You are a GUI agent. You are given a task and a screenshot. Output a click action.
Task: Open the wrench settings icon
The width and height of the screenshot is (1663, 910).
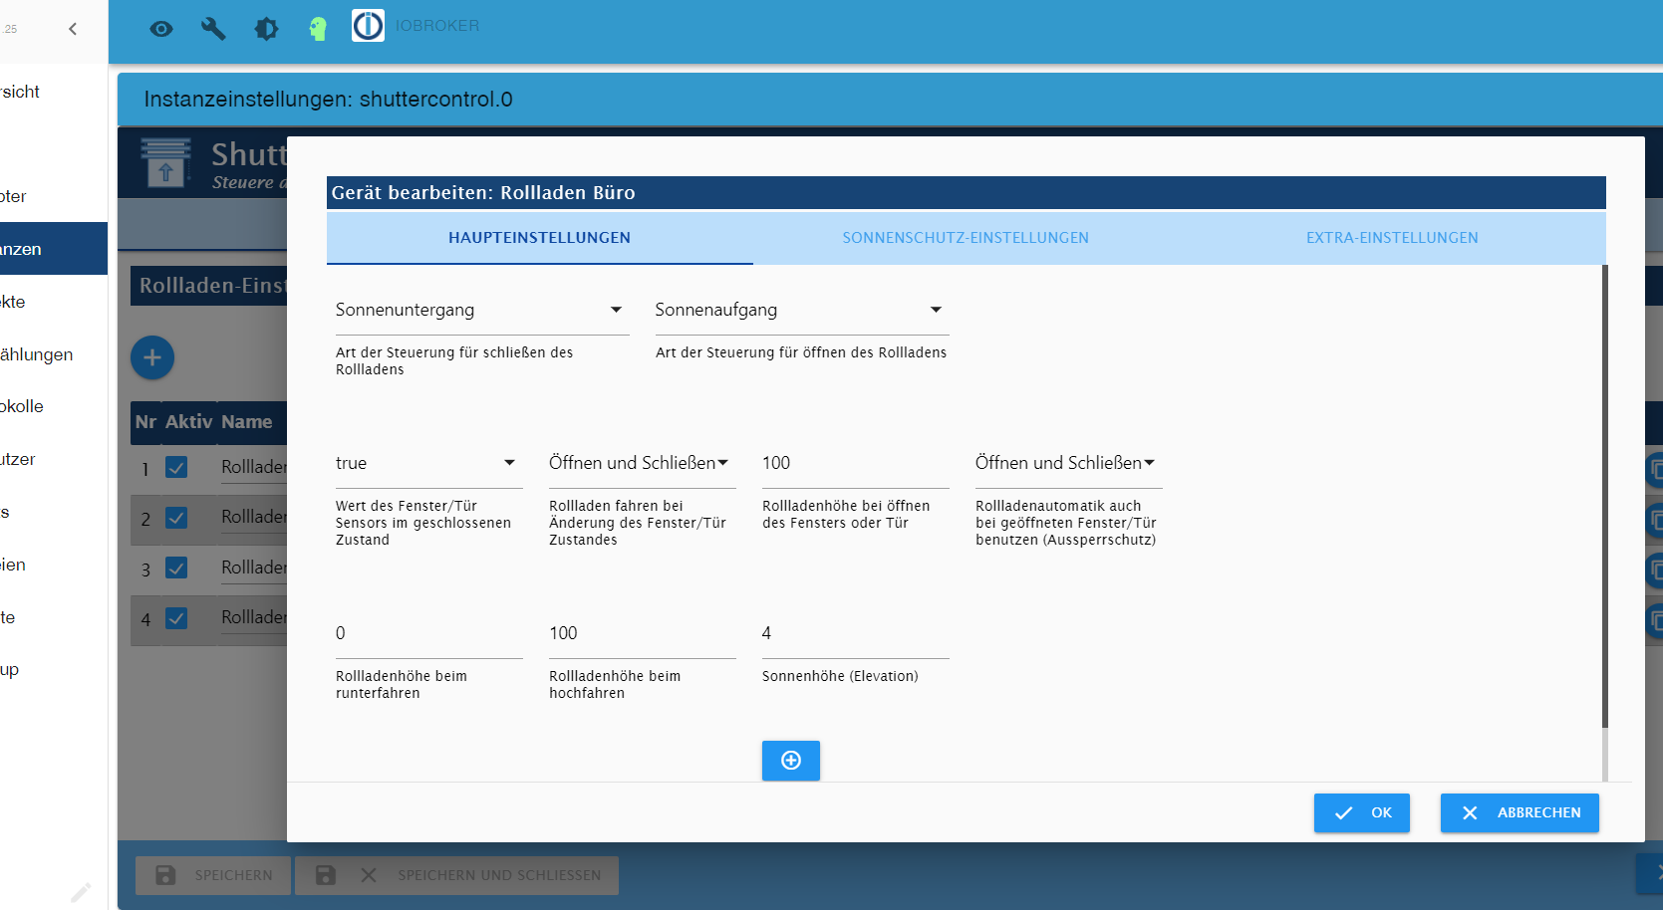coord(213,29)
